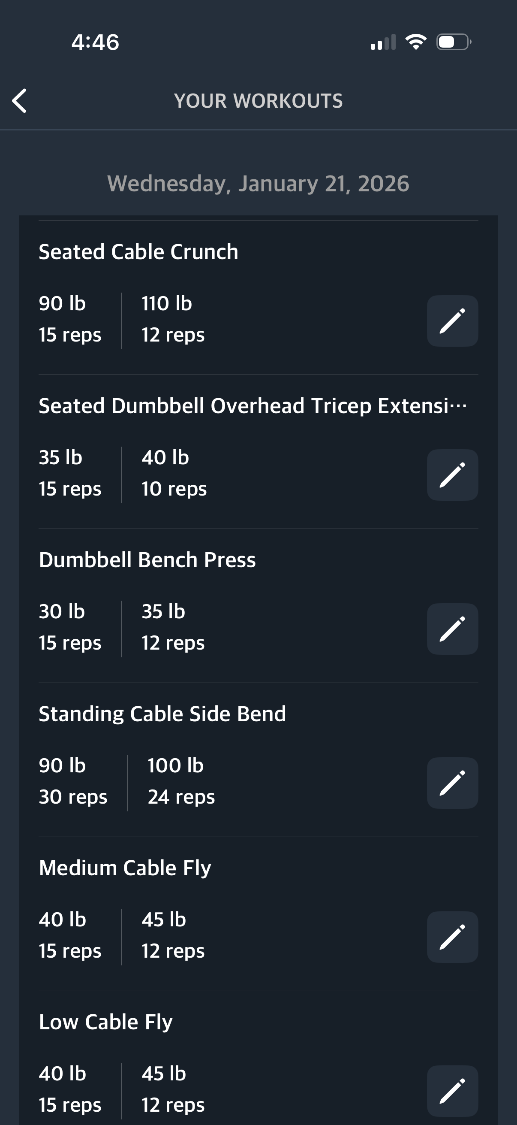Open the Low Cable Fly exercise title

coord(105,1022)
